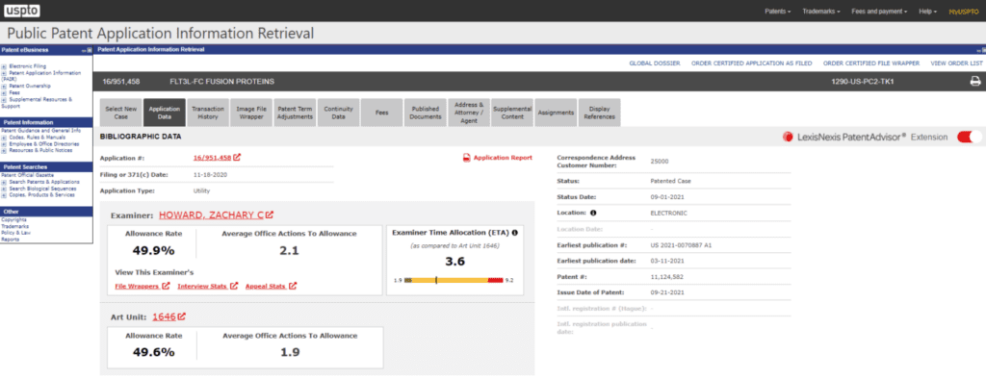
Task: Turn off the PatentAdvisor Extension toggle
Action: (x=969, y=137)
